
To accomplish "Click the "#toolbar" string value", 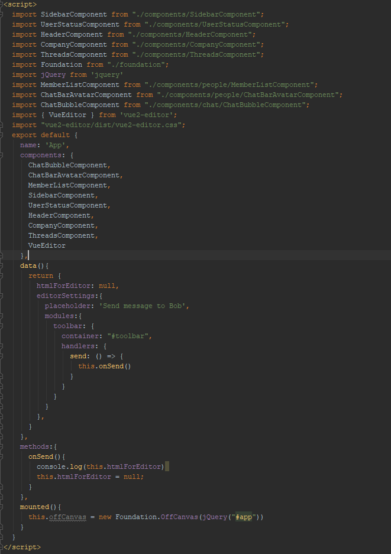I will point(128,336).
